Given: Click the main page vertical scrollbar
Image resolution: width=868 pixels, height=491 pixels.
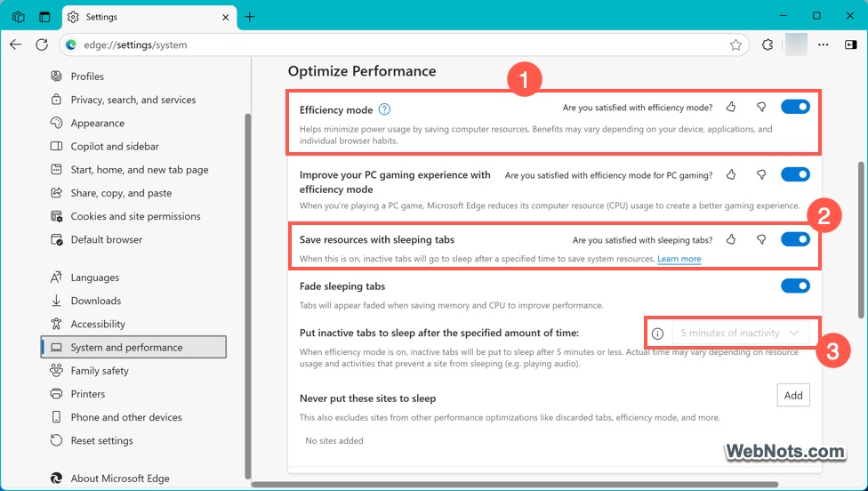Looking at the screenshot, I should coord(861,239).
